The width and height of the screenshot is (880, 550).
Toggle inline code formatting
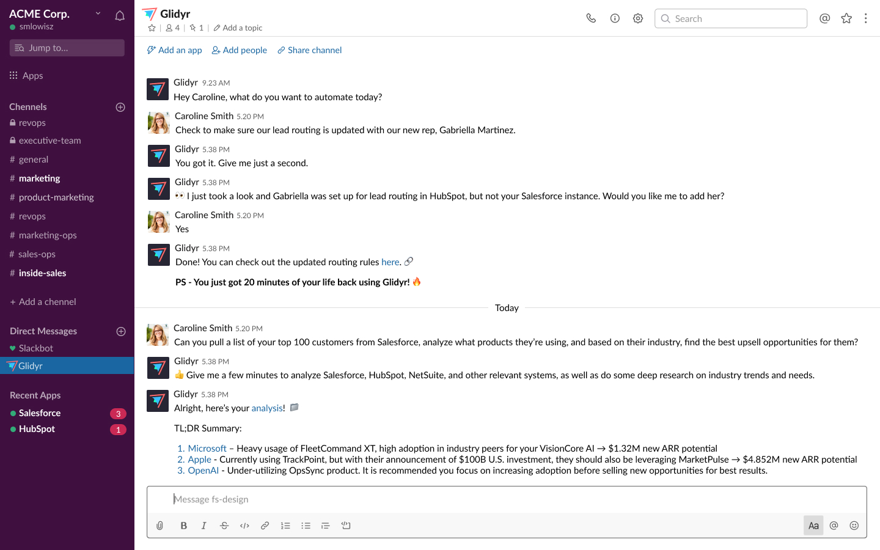244,526
